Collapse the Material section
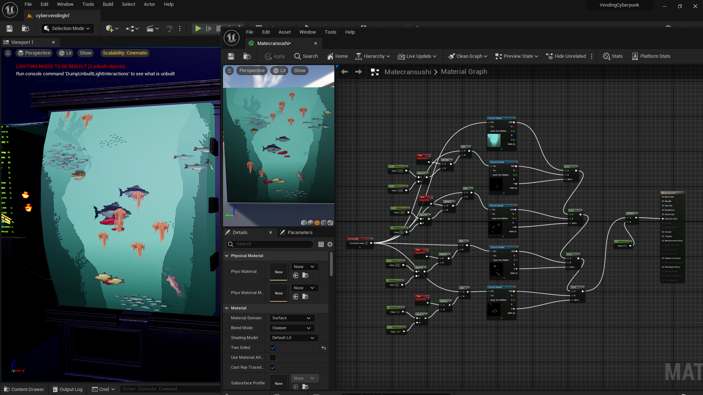This screenshot has width=703, height=395. [227, 308]
